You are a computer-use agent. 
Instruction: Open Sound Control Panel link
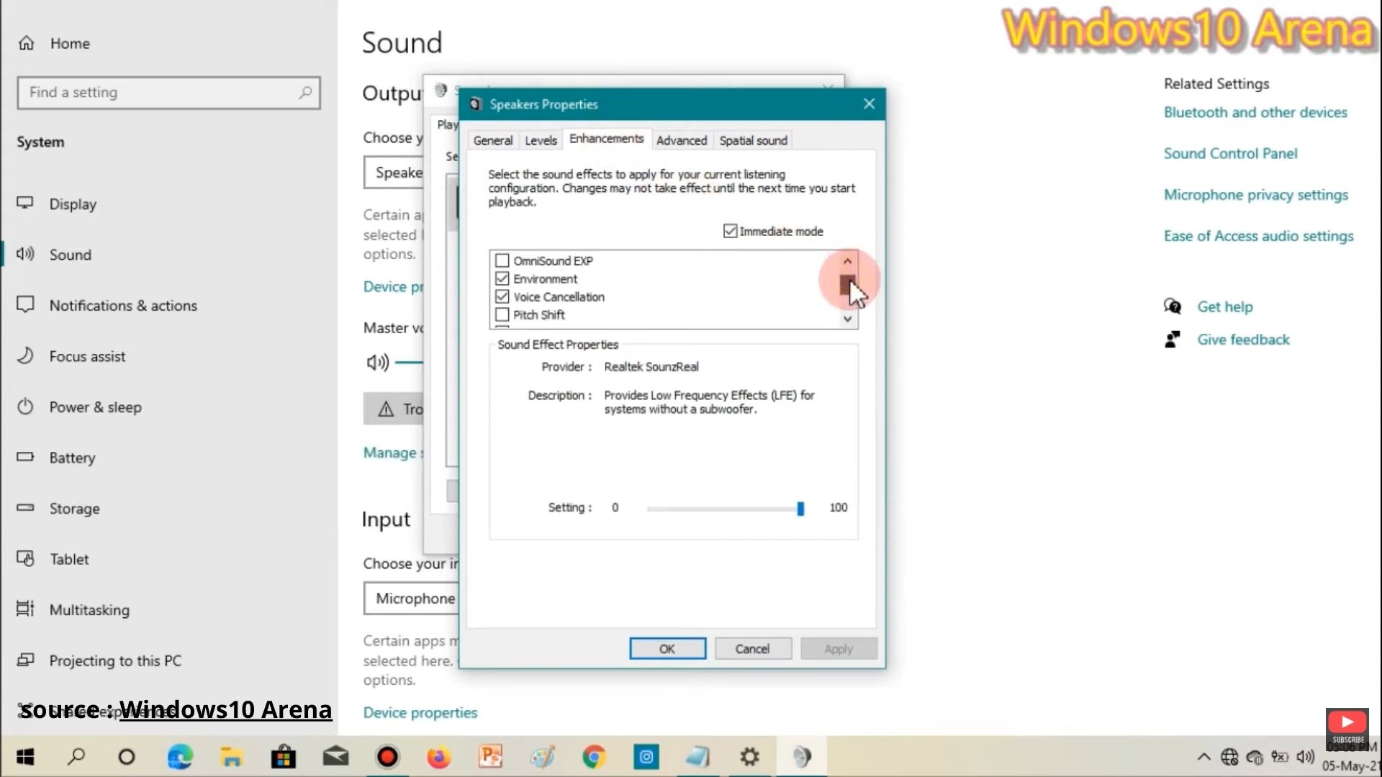tap(1230, 153)
